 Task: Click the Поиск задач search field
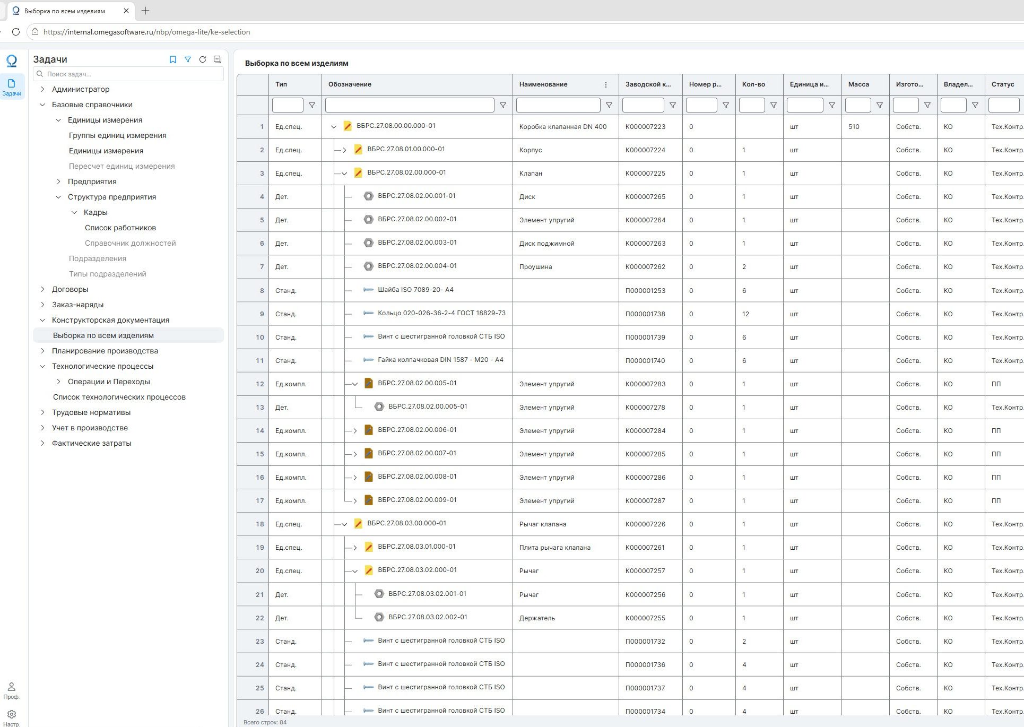128,74
